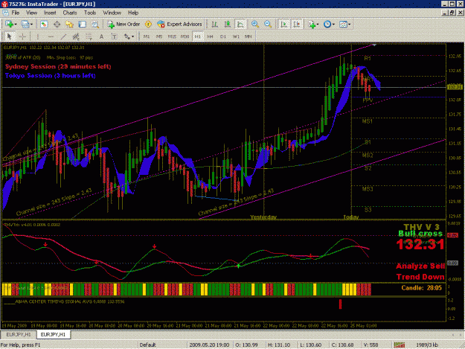This screenshot has width=465, height=349.
Task: Toggle Auto Scroll of the chart
Action: click(283, 25)
